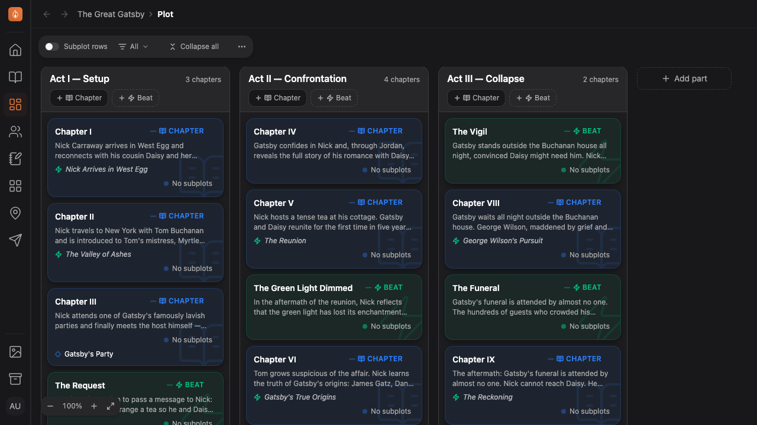Add a Beat to Act III — Collapse
The image size is (757, 425).
[533, 98]
